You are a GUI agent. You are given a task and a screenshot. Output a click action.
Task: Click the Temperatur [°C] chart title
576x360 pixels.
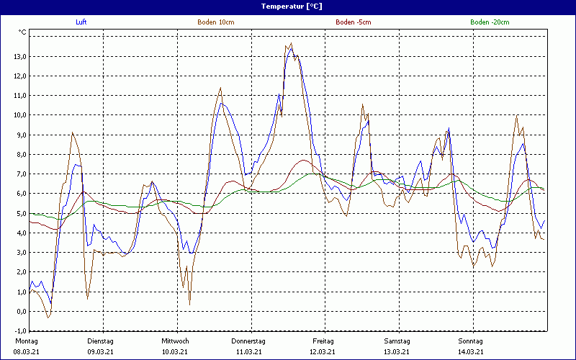292,6
